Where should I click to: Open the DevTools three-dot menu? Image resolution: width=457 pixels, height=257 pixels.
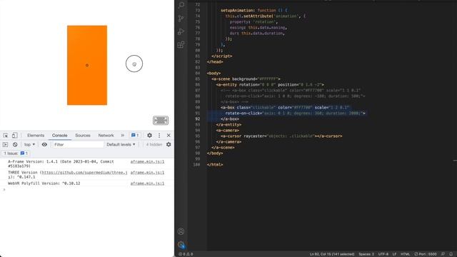tap(159, 135)
